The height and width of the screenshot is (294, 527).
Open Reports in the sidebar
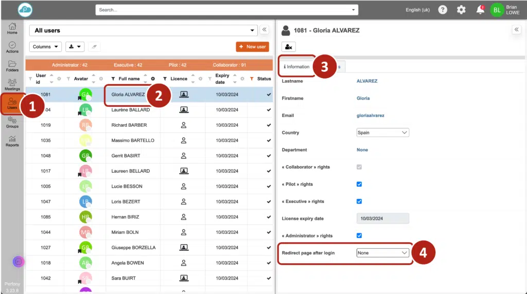click(12, 141)
